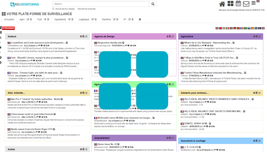267x152 pixels.
Task: Open the hamburger menu in header
Action: pos(254,3)
